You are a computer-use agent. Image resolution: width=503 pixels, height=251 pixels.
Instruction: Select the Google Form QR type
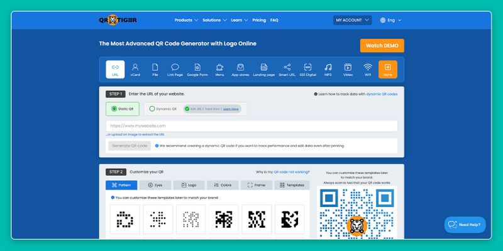[197, 70]
